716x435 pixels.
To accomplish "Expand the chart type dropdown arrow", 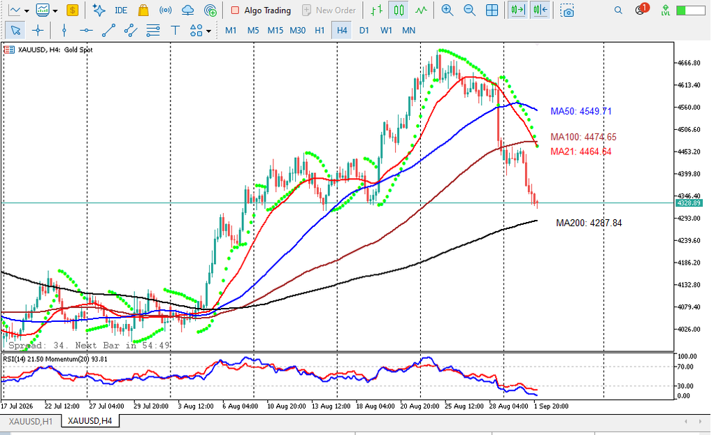I will click(x=27, y=10).
